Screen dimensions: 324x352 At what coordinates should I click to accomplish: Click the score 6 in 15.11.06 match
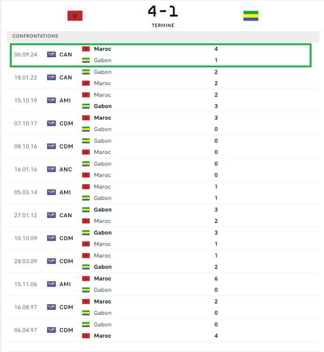pos(216,279)
